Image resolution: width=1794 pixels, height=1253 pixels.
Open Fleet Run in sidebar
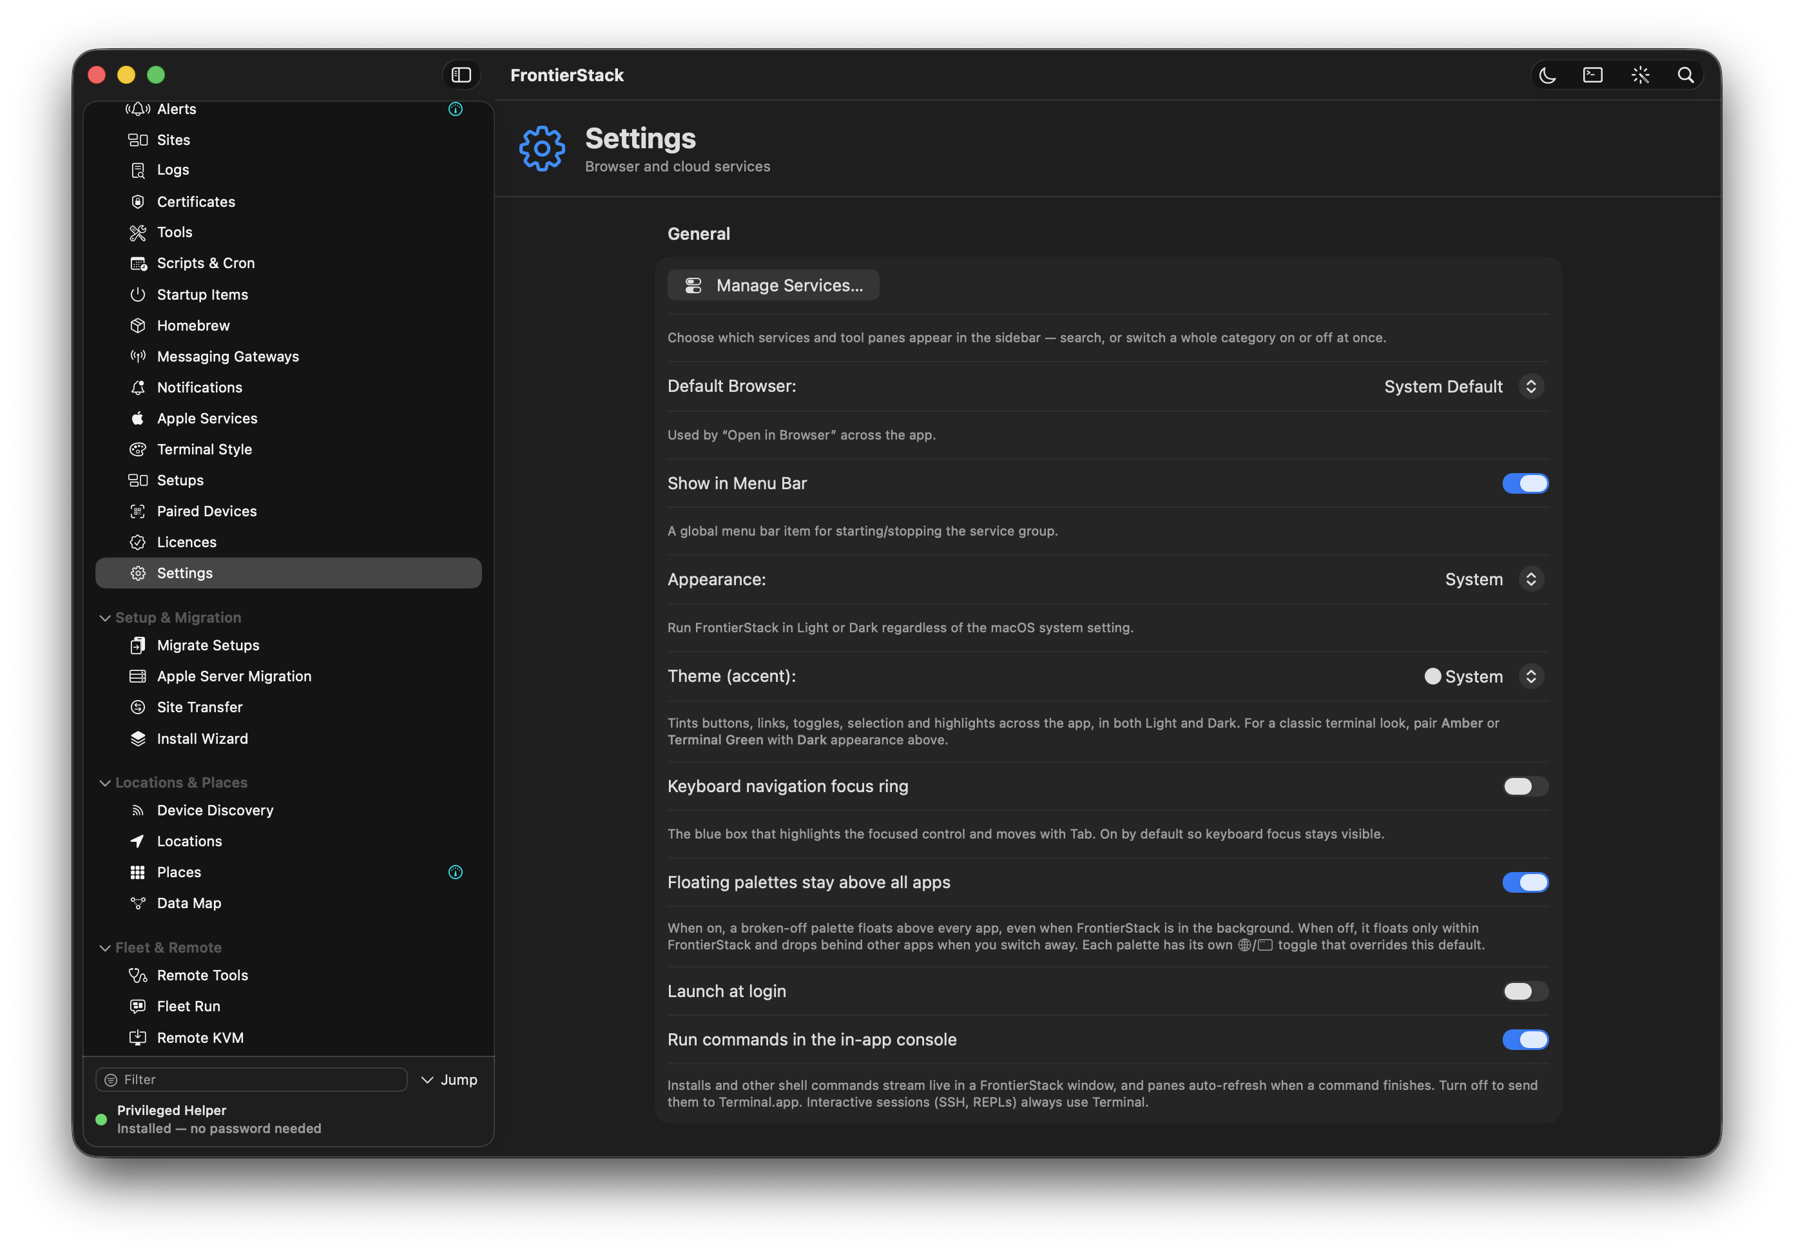coord(288,1007)
